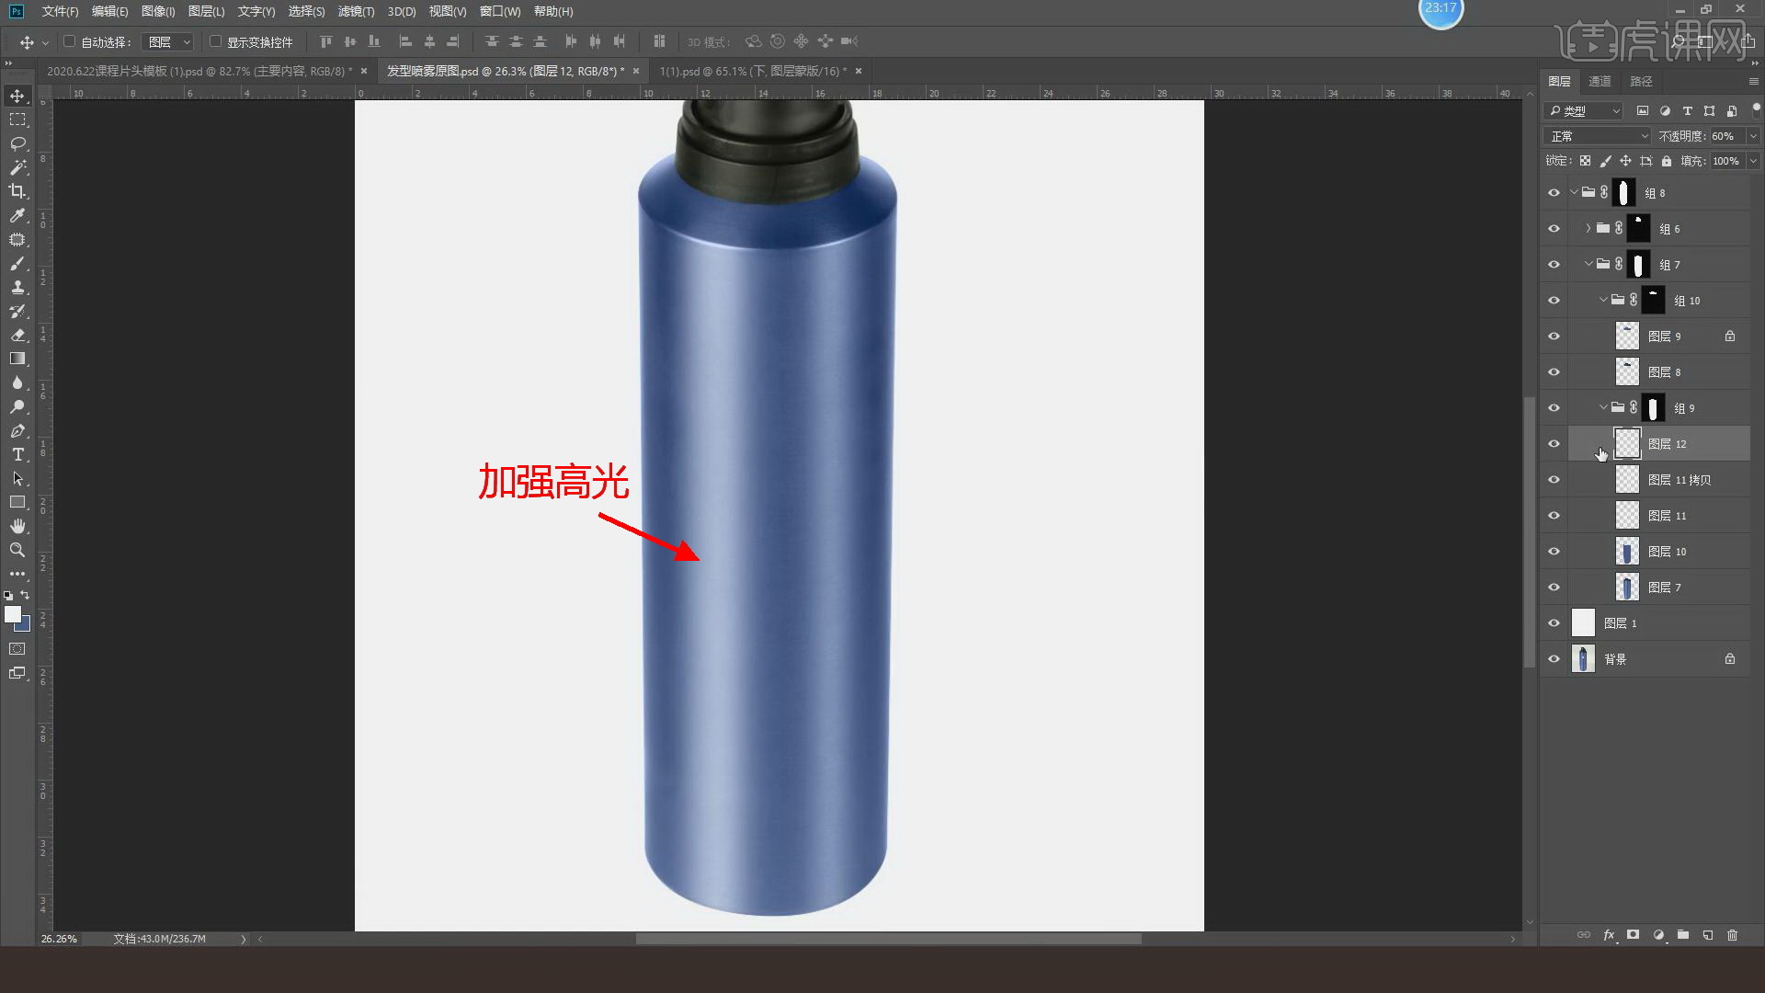Select the Eyedropper tool
Image resolution: width=1765 pixels, height=993 pixels.
[17, 215]
